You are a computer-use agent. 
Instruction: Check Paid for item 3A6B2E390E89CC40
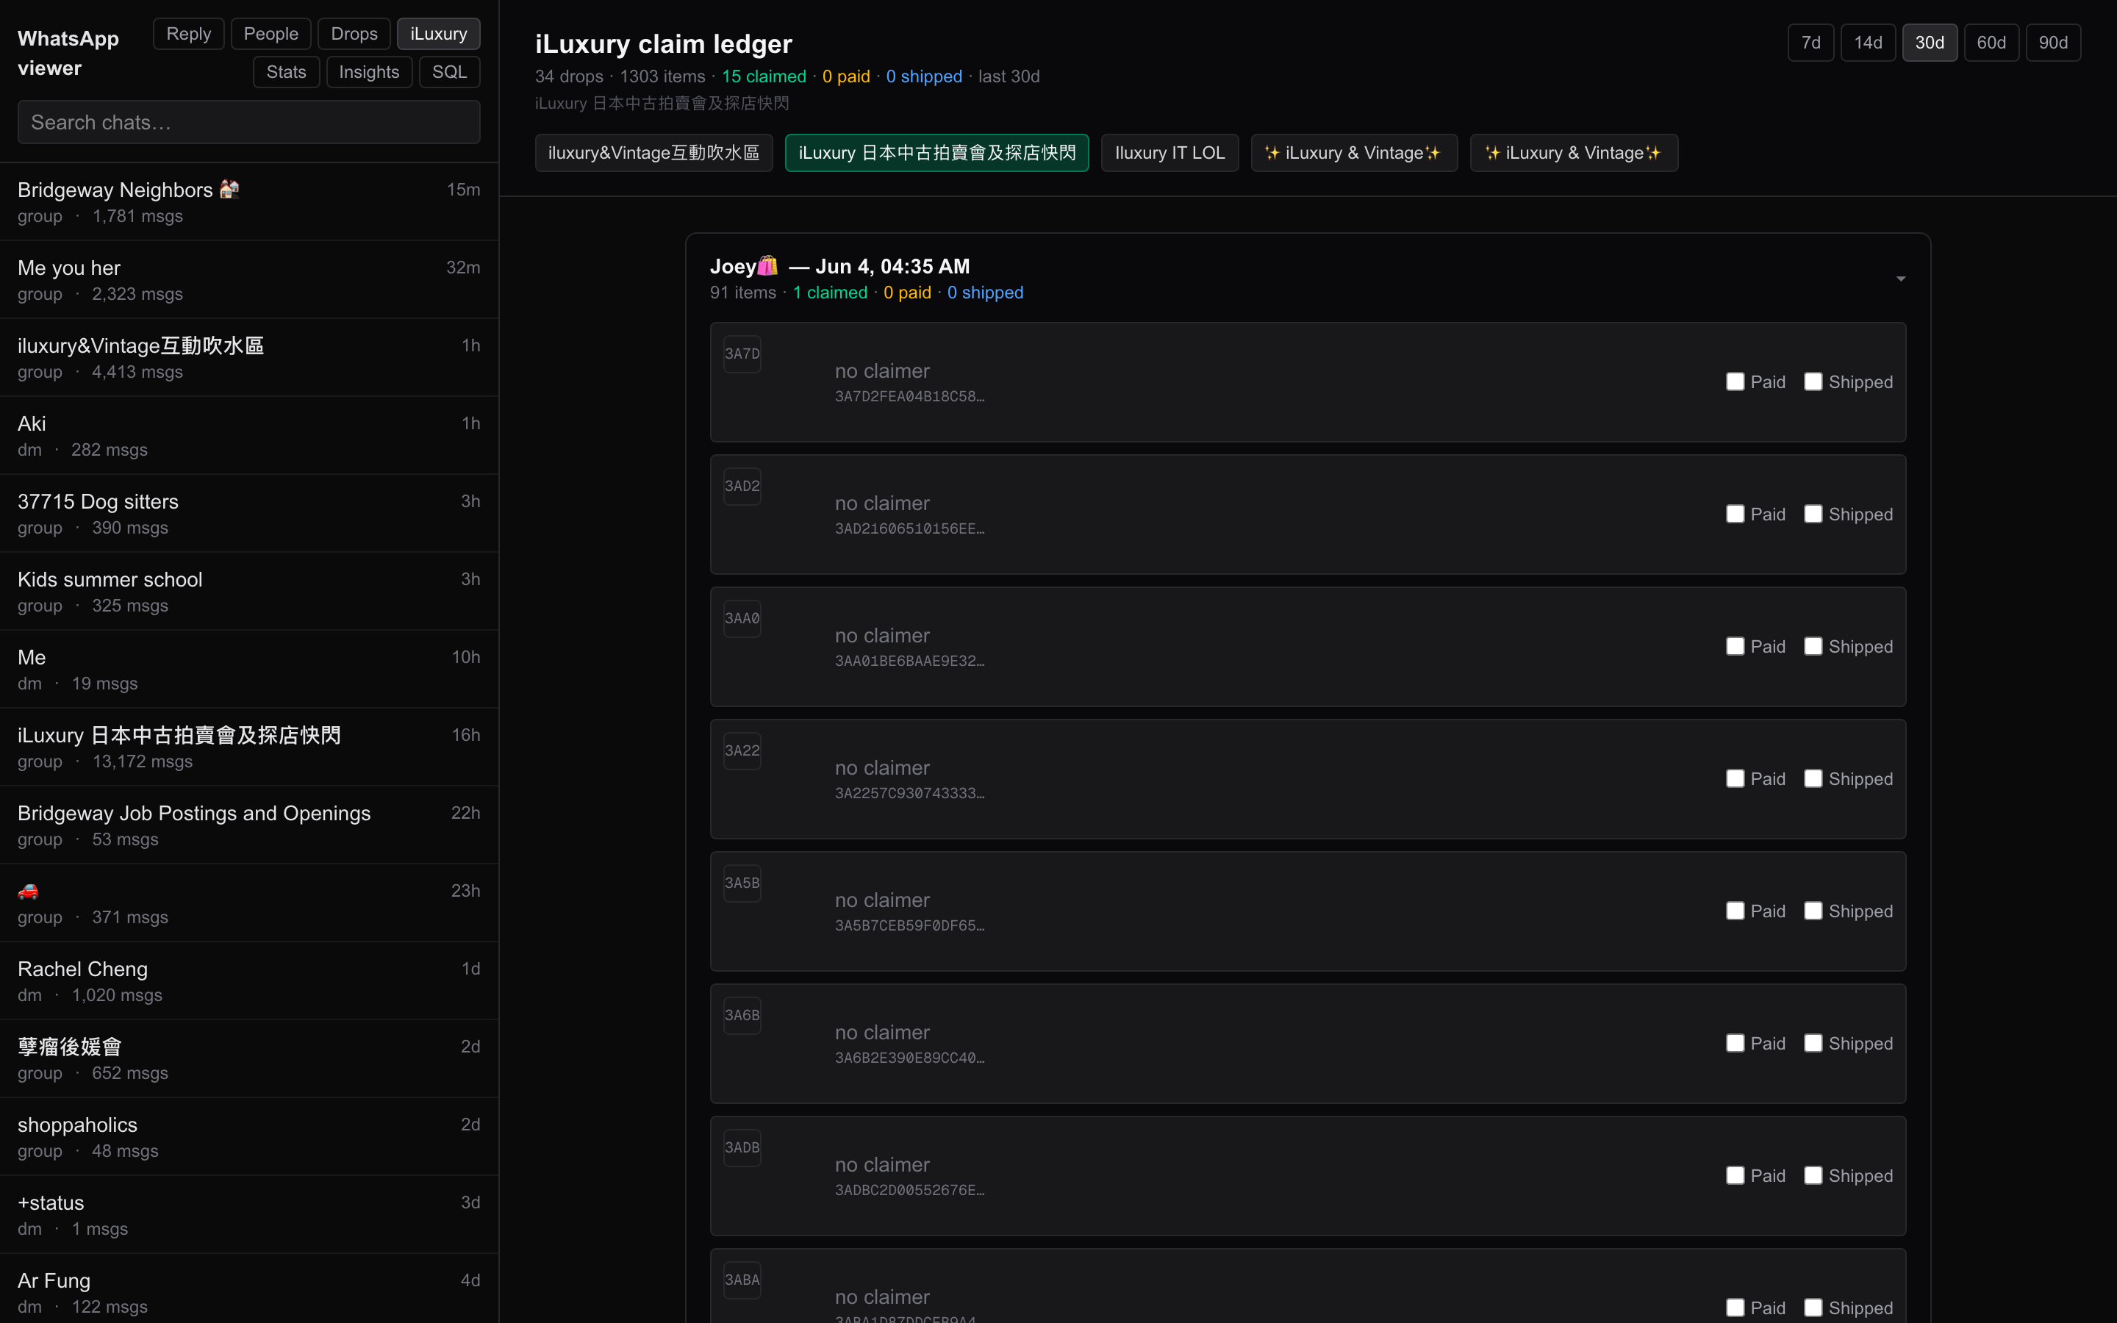[x=1735, y=1043]
